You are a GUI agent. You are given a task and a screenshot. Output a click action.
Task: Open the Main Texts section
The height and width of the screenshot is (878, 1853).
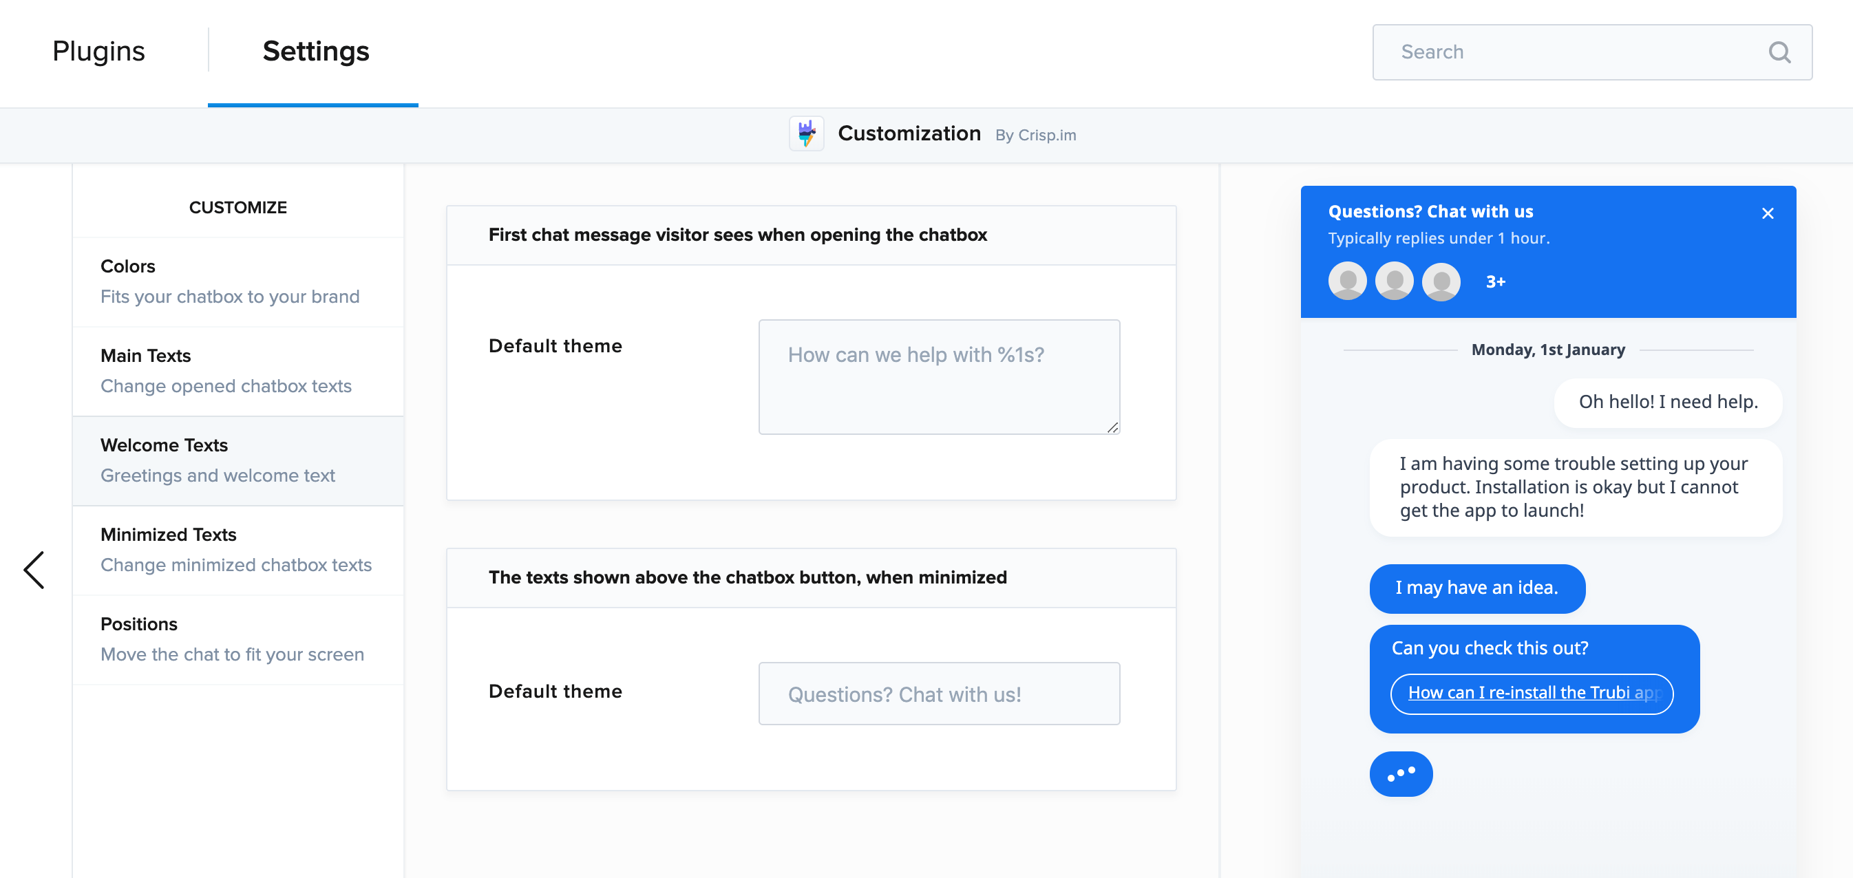point(238,371)
